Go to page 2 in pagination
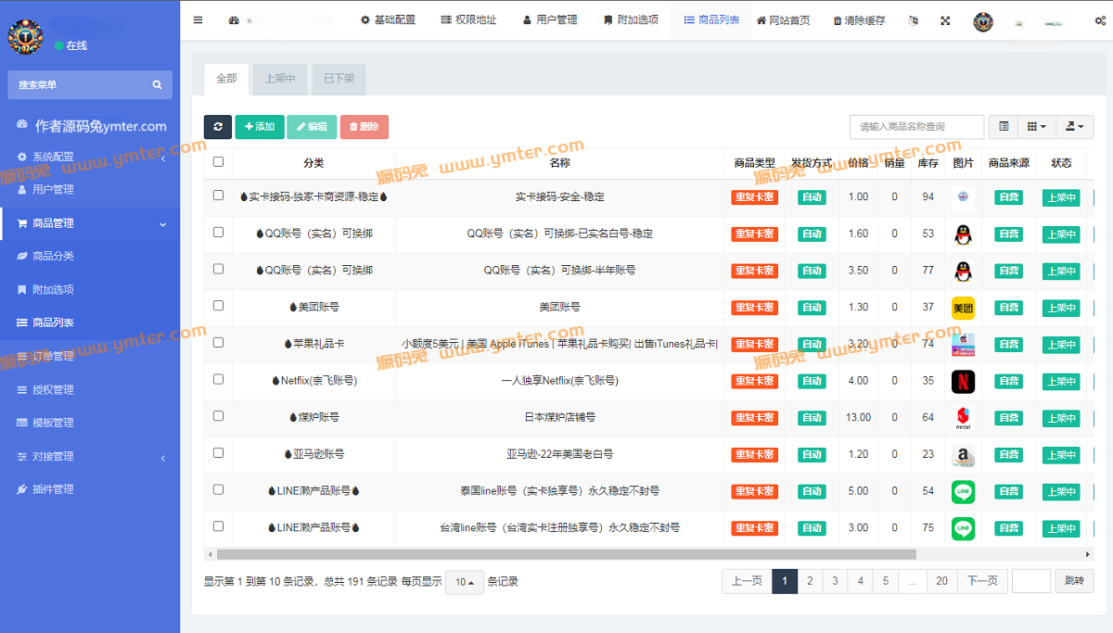 [810, 581]
